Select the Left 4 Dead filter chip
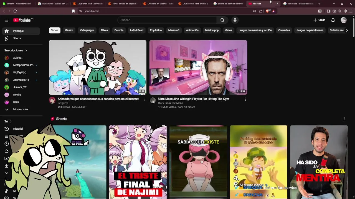 (137, 30)
